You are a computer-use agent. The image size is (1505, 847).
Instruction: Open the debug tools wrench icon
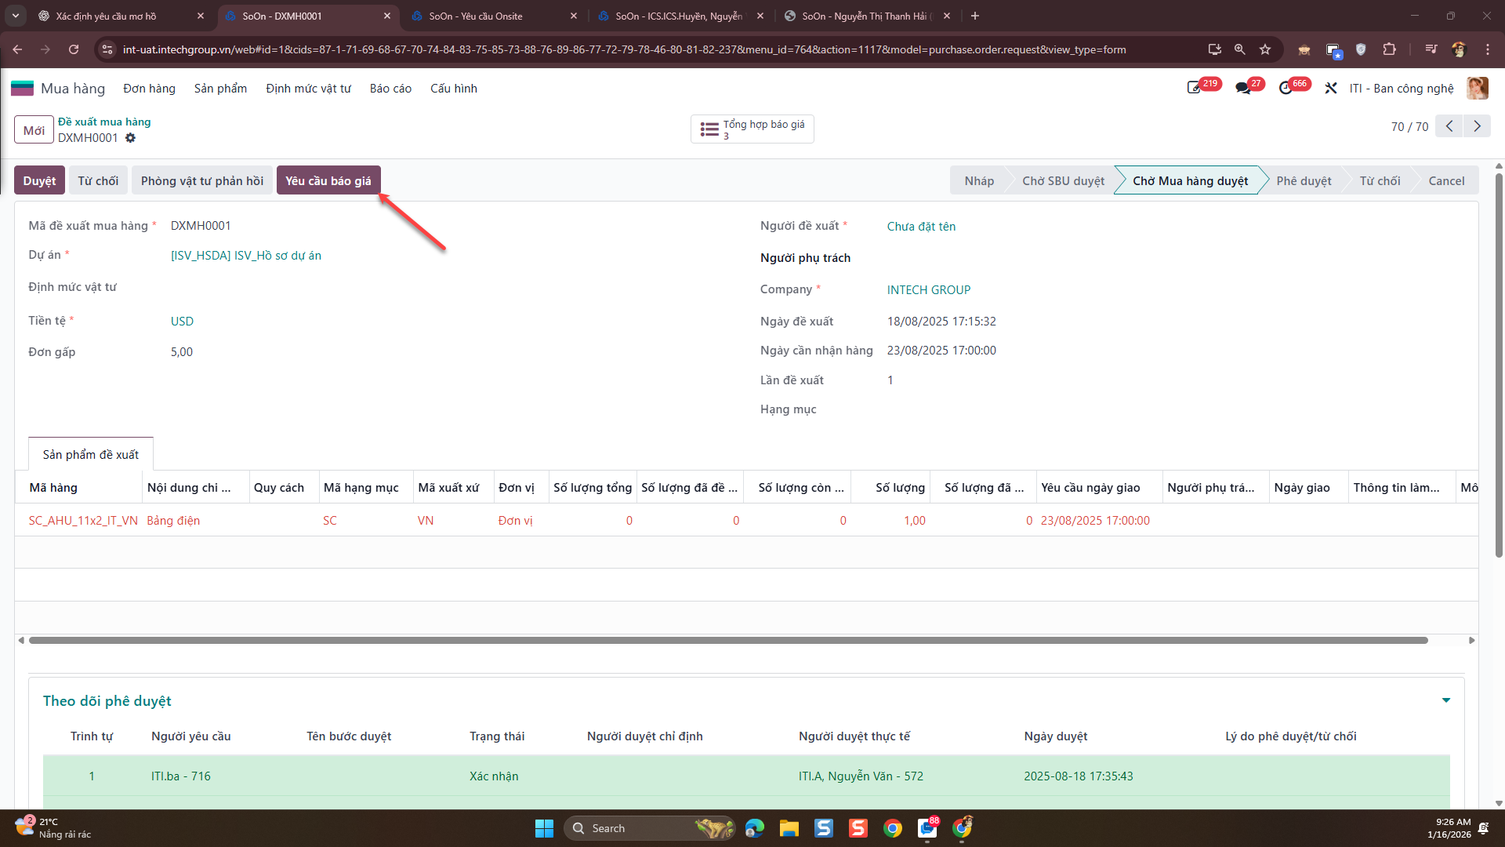point(1331,88)
